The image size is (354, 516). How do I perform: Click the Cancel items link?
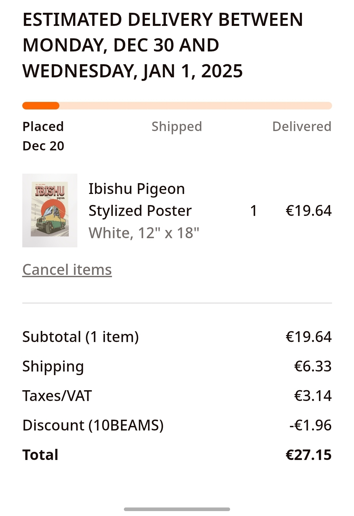[x=67, y=270]
